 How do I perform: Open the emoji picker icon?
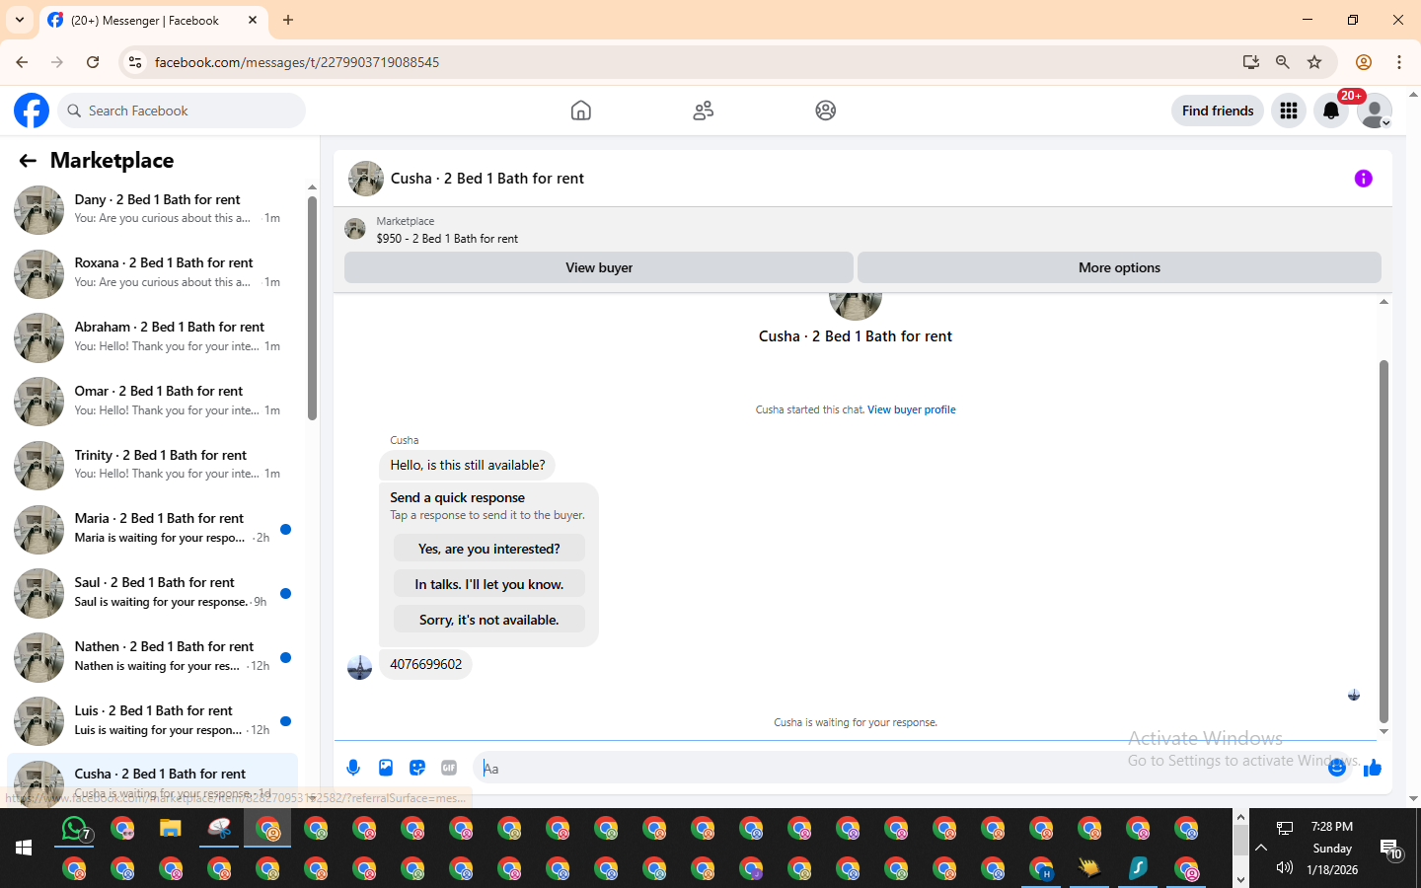tap(1337, 768)
